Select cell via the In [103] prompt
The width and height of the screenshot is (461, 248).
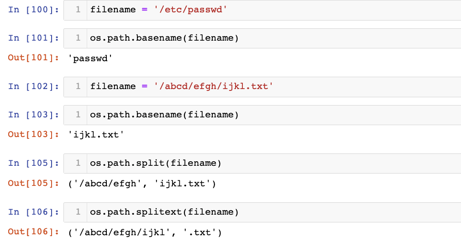click(x=34, y=115)
